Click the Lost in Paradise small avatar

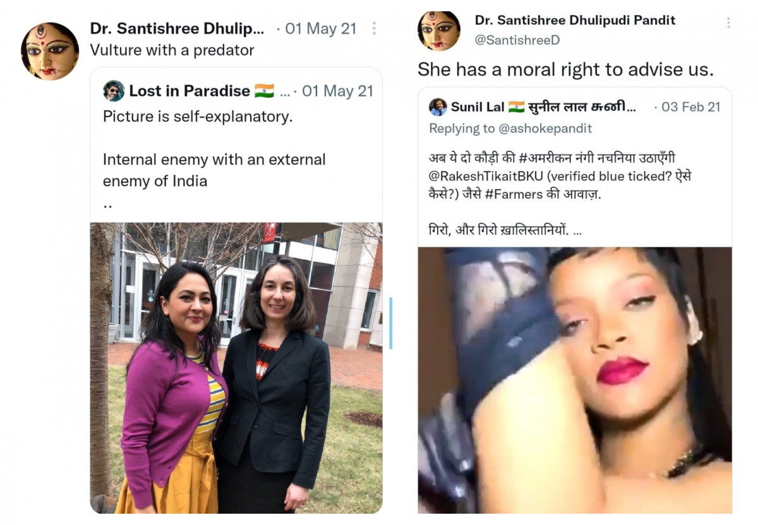114,91
